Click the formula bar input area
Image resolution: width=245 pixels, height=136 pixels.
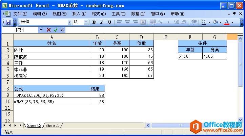(x=154, y=30)
